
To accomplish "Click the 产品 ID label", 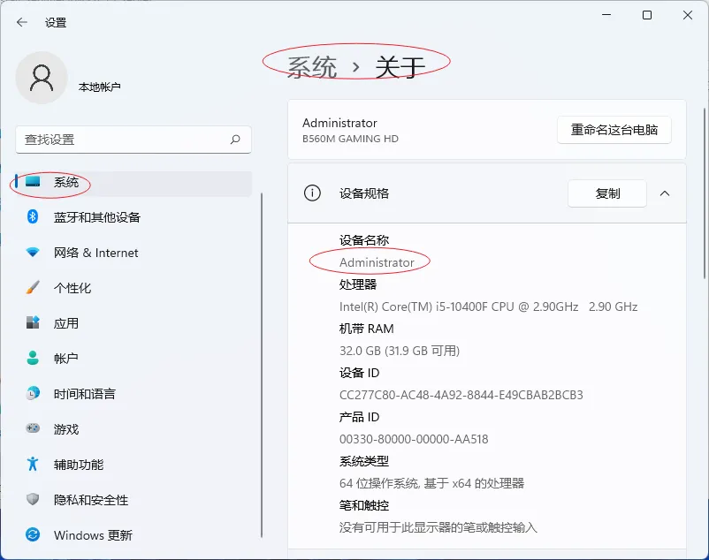I will tap(359, 417).
